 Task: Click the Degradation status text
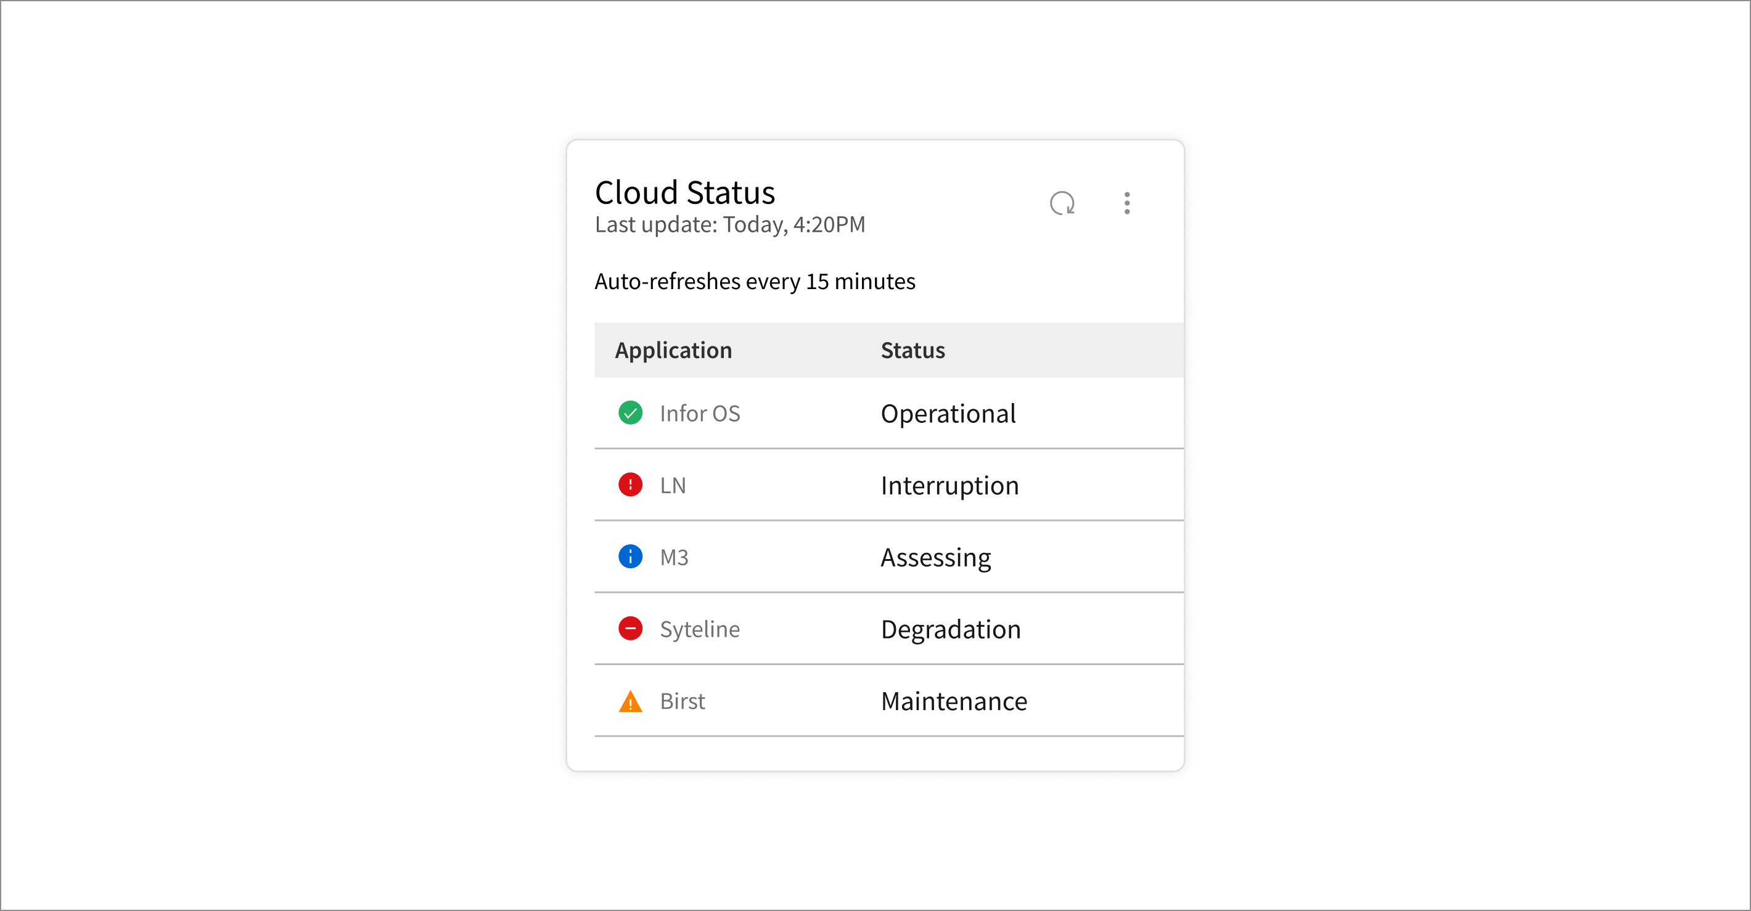951,630
